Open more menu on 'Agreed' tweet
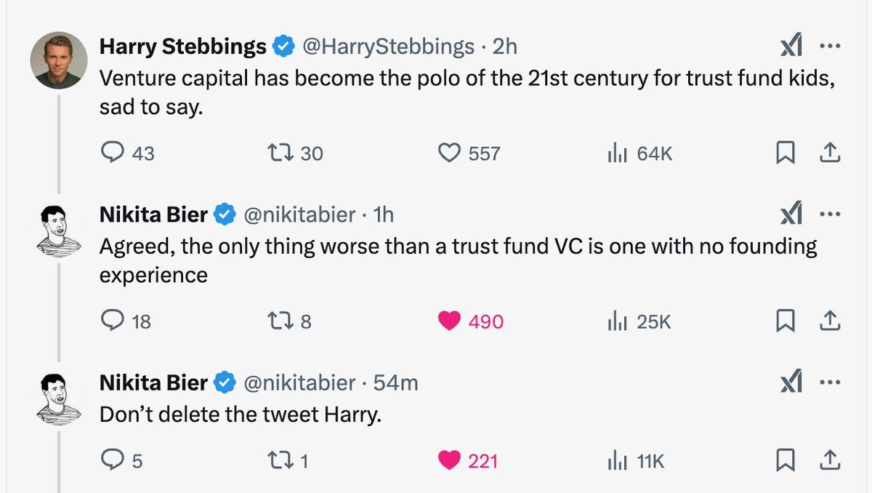 tap(829, 215)
